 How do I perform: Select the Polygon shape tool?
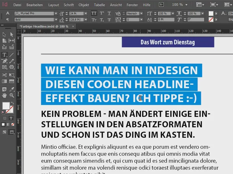12,67
